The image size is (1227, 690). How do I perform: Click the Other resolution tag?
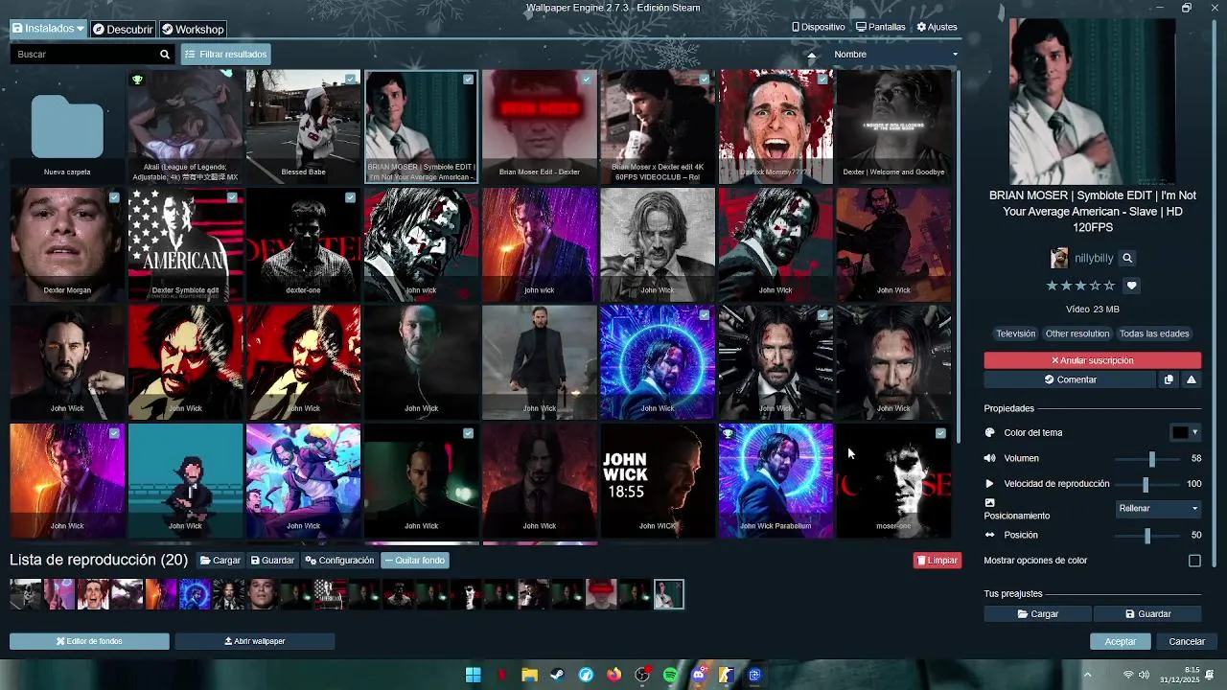point(1077,333)
